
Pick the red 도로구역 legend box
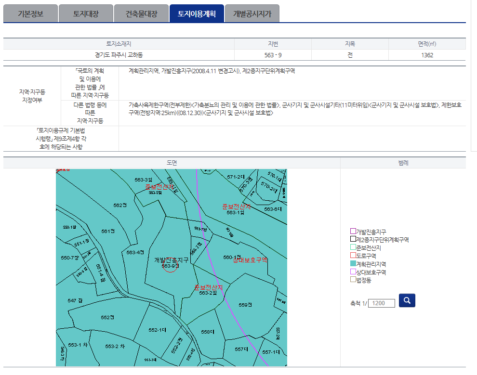(353, 256)
